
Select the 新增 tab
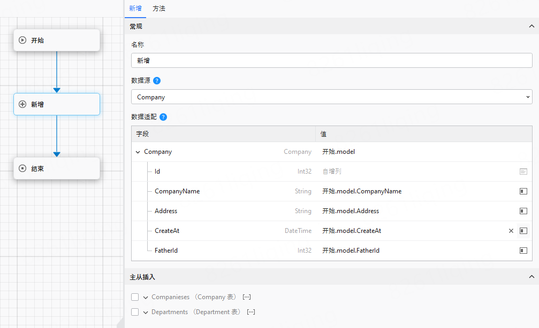tap(135, 9)
